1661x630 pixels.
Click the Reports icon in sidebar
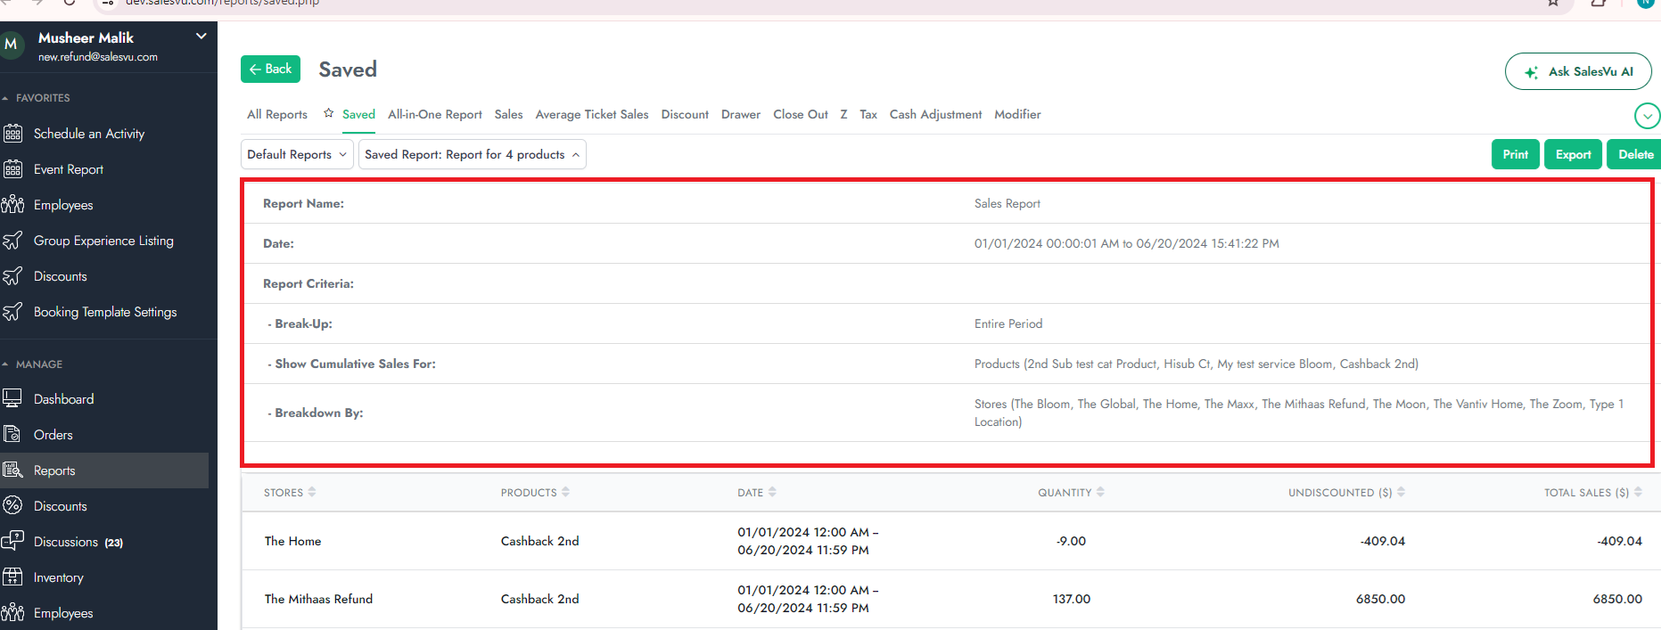pyautogui.click(x=12, y=470)
